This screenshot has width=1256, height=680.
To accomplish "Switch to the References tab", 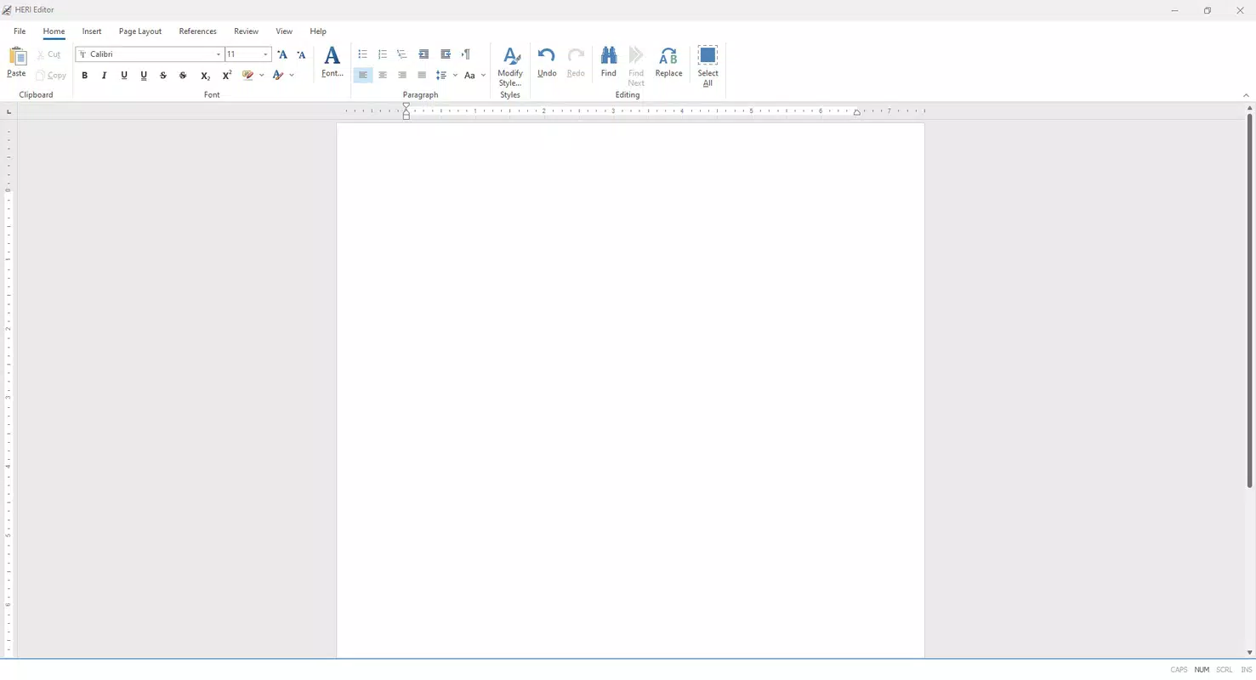I will click(x=197, y=31).
